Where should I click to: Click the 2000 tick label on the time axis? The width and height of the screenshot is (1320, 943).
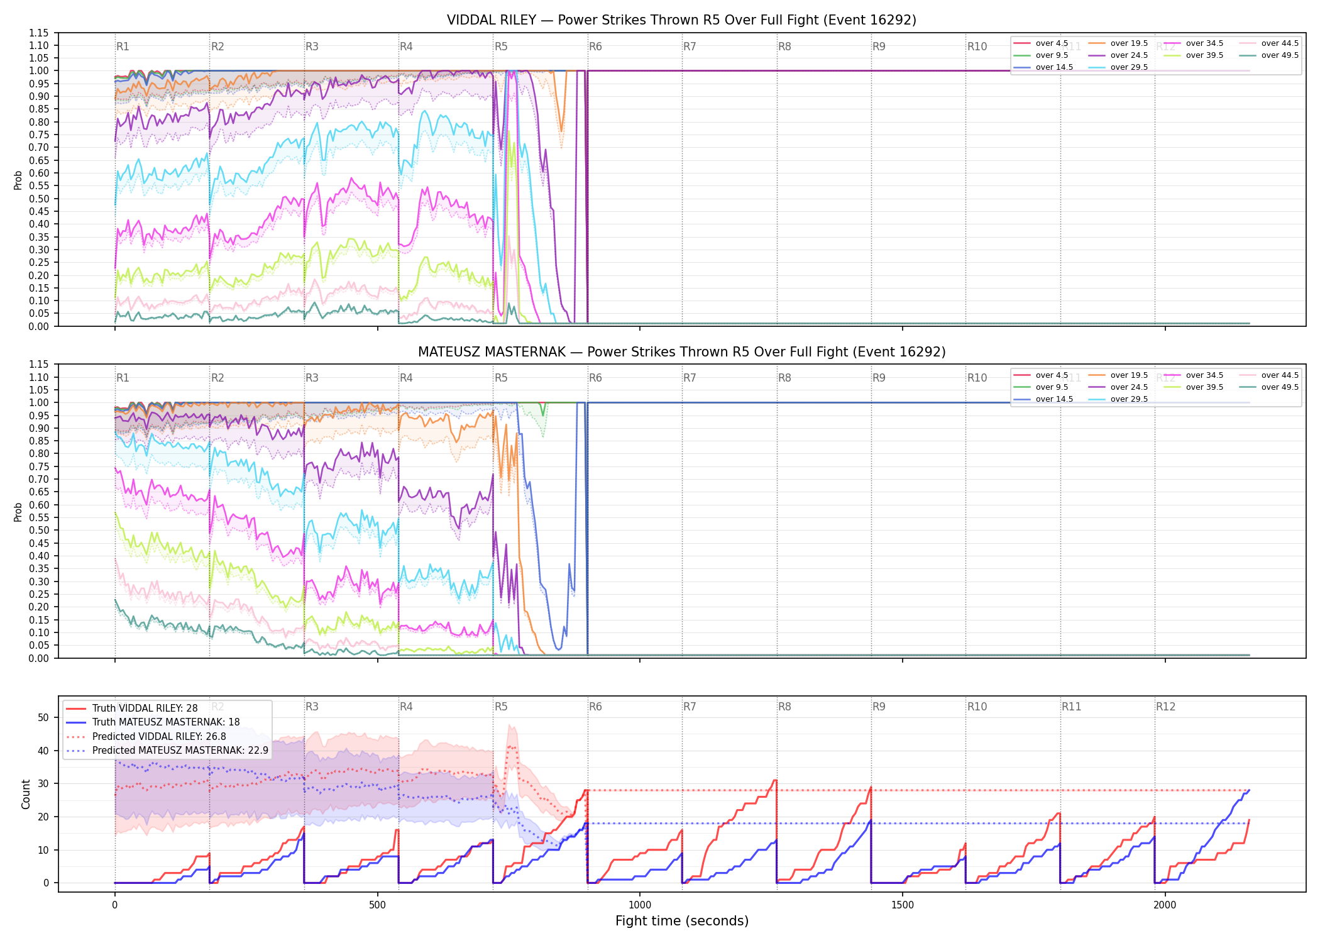tap(1165, 905)
